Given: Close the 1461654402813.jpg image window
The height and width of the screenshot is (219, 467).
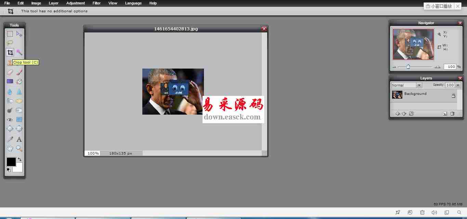Looking at the screenshot, I should [x=264, y=29].
